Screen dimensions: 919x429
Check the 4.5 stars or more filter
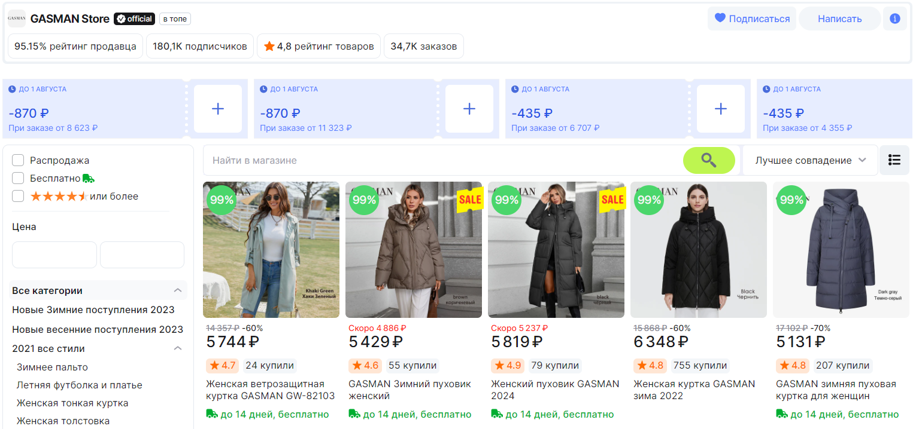(x=18, y=196)
